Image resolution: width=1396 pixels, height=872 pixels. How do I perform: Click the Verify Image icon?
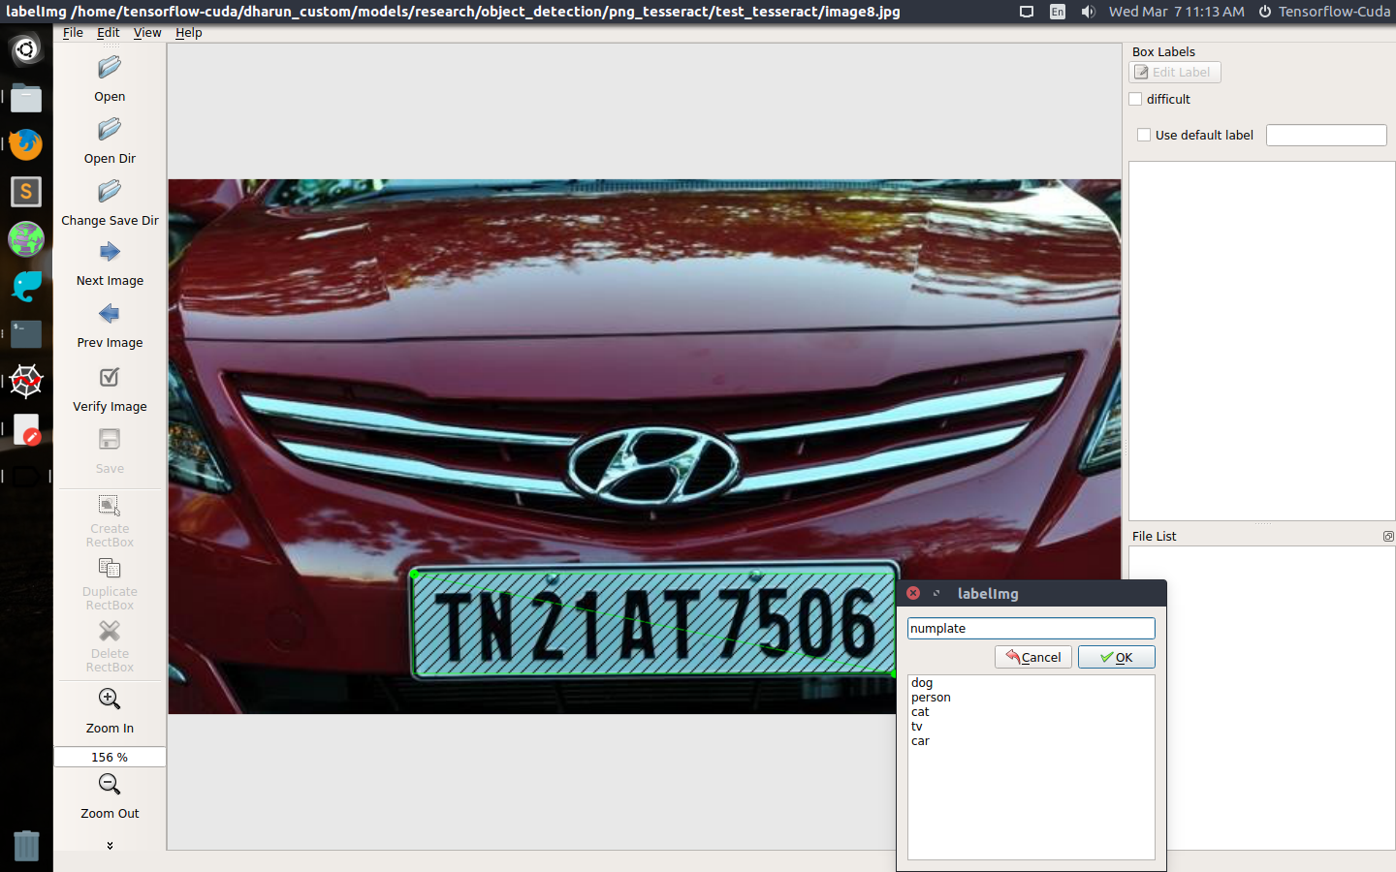pyautogui.click(x=110, y=377)
